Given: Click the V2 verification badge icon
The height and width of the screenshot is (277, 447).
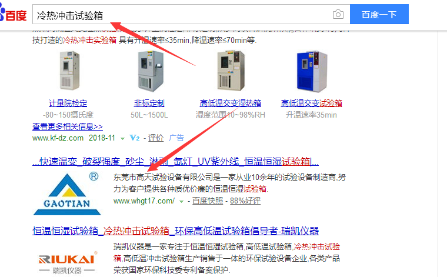Looking at the screenshot, I should 135,138.
